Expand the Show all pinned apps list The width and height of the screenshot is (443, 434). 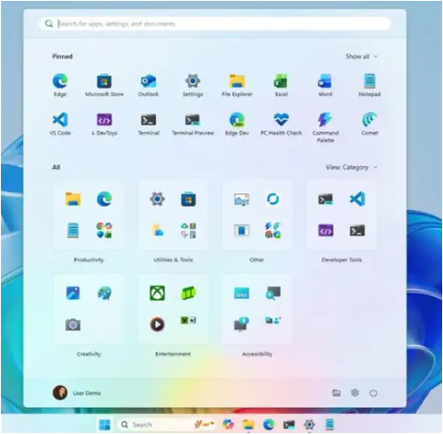[361, 56]
